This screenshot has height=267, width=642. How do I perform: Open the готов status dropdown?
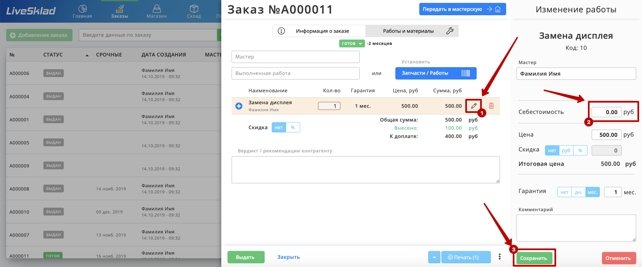352,43
